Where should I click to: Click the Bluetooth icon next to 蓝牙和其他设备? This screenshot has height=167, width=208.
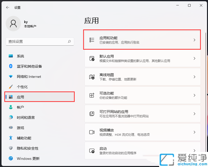[10, 66]
